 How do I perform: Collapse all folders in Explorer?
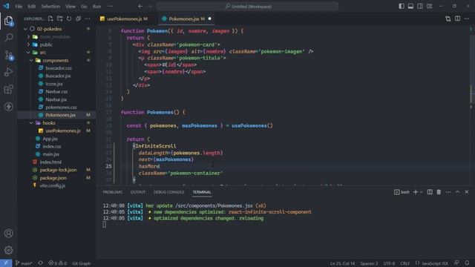79,19
